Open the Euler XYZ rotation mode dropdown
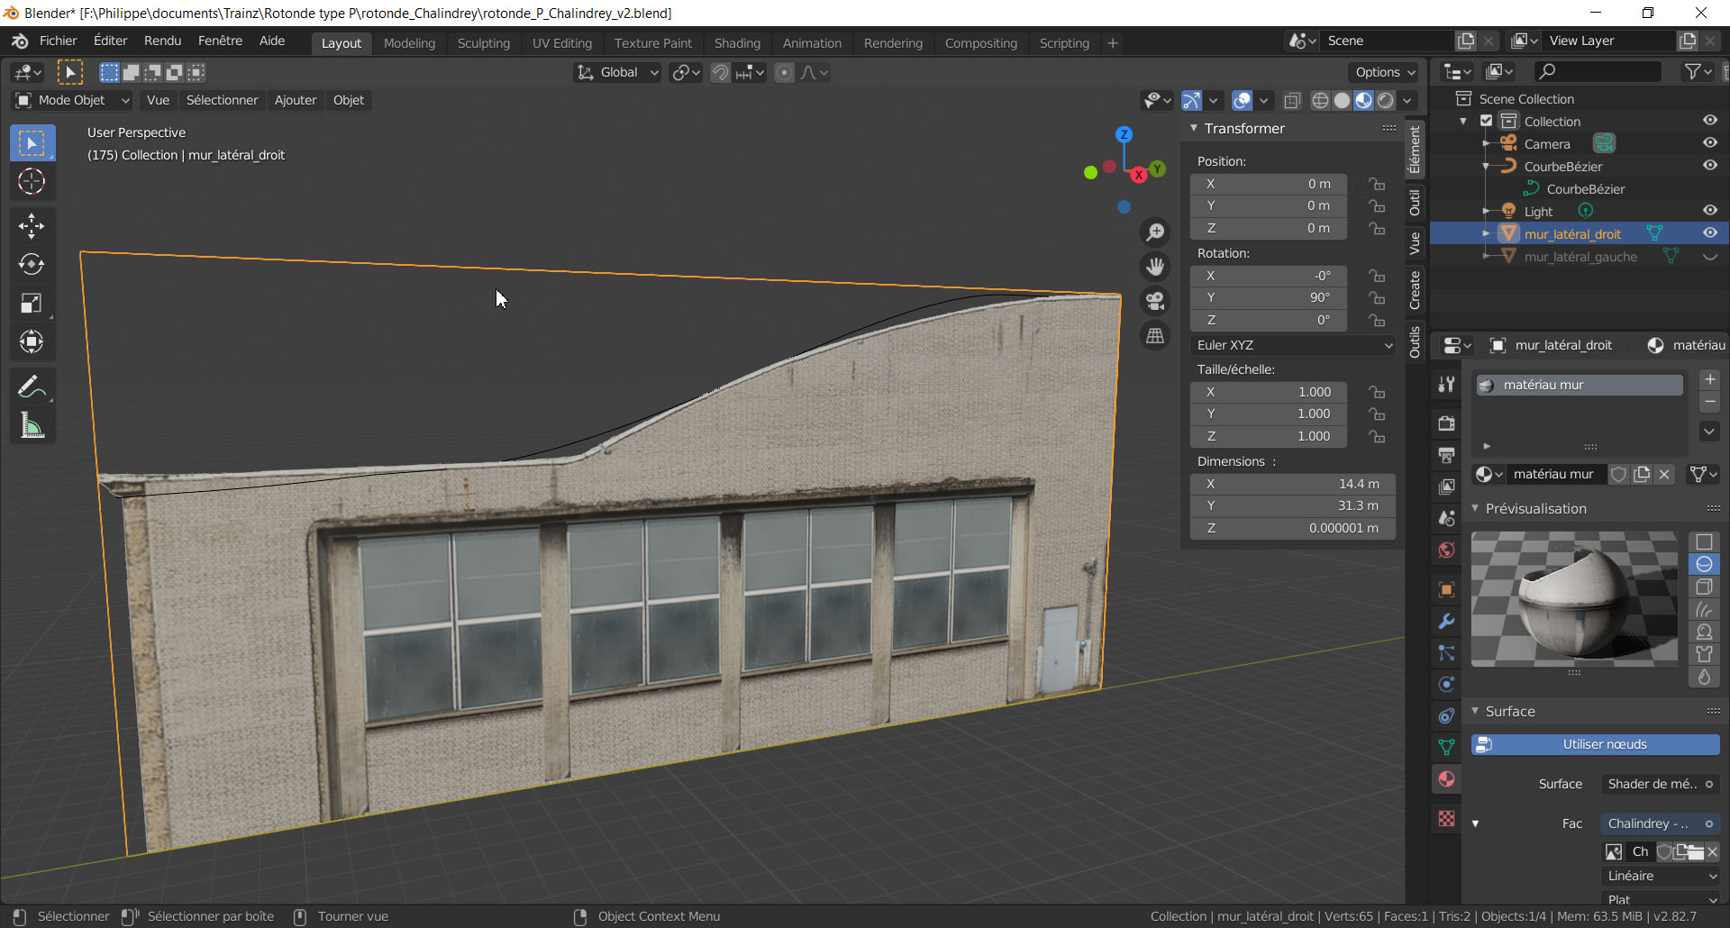Image resolution: width=1730 pixels, height=928 pixels. tap(1292, 345)
